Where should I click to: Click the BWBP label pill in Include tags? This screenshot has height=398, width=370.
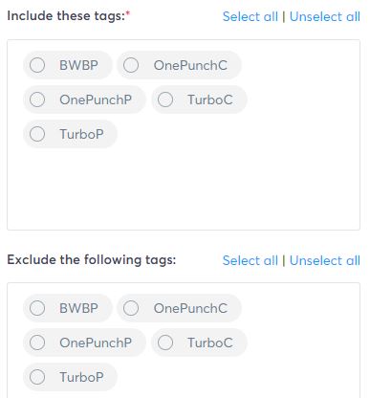click(68, 65)
